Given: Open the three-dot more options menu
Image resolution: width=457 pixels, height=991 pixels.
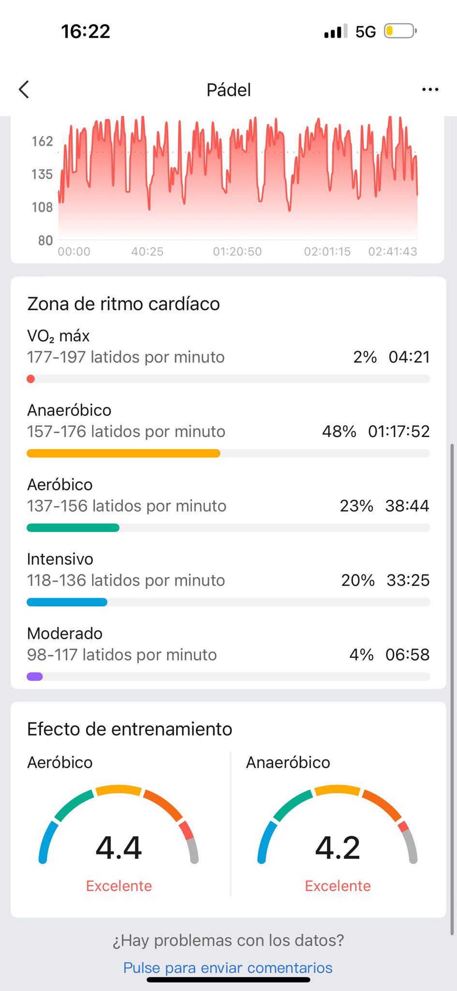Looking at the screenshot, I should pyautogui.click(x=430, y=90).
